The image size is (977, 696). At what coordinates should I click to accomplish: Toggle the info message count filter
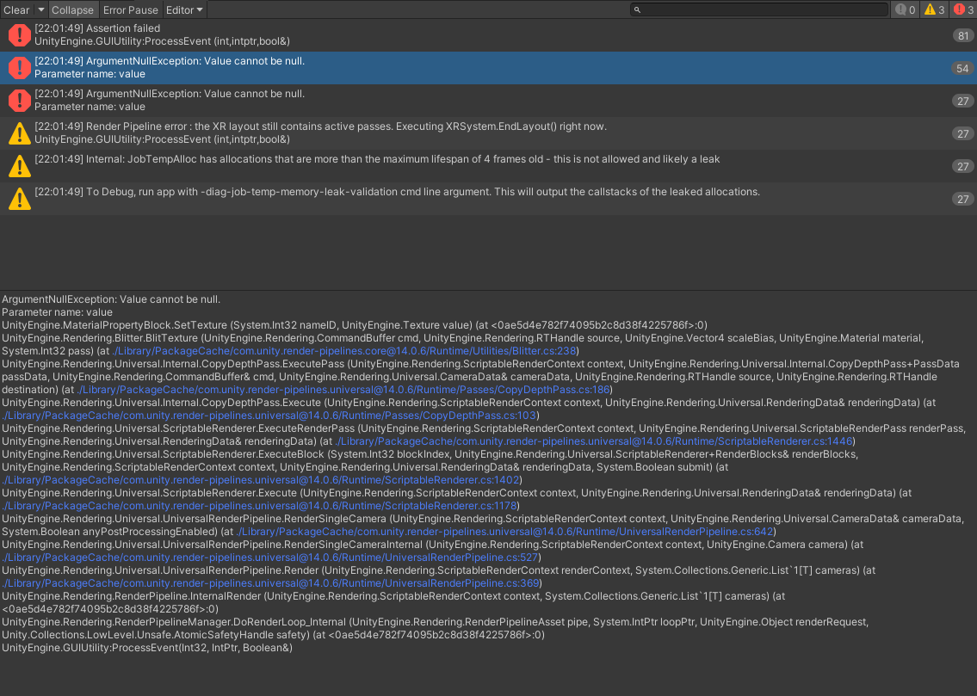[905, 10]
